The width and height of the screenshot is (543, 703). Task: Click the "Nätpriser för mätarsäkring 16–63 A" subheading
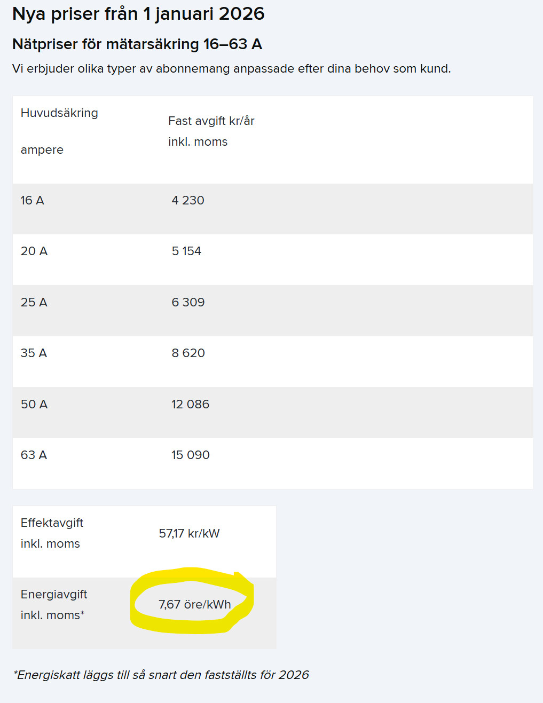137,44
